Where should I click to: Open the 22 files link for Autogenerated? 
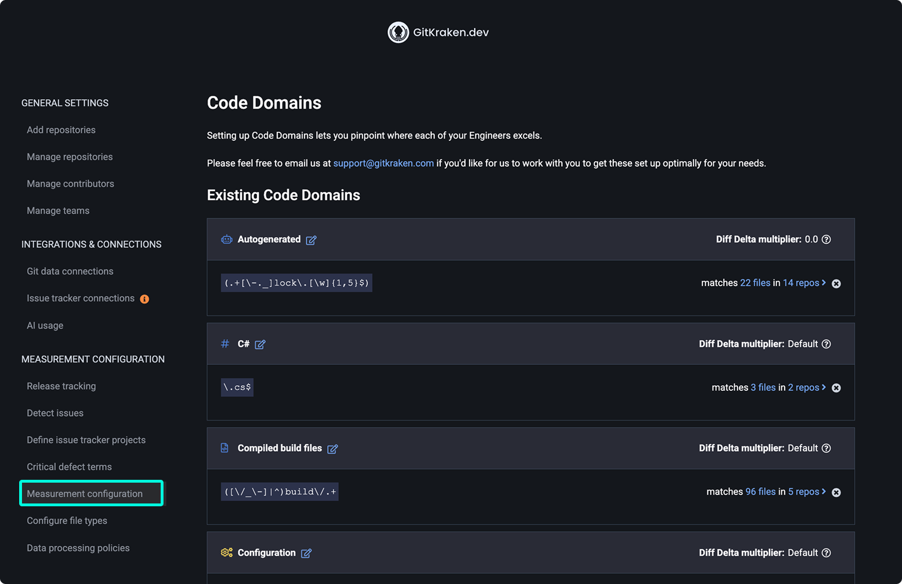point(755,283)
